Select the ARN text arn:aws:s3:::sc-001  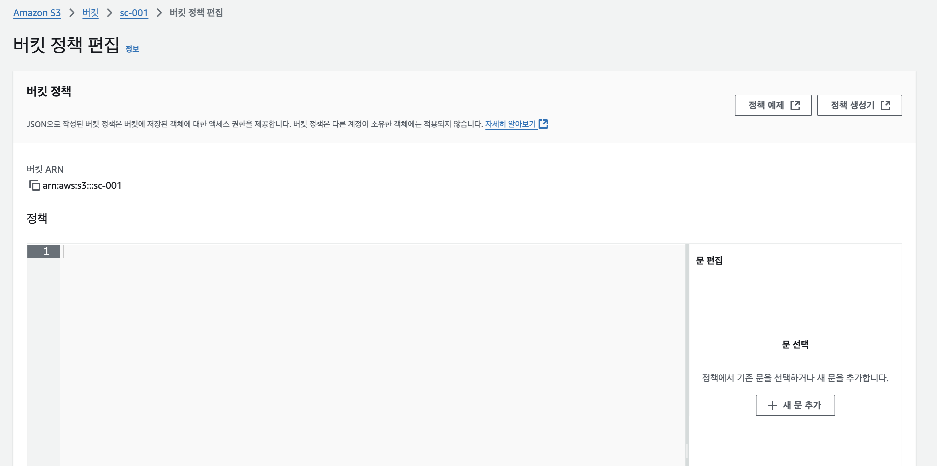[82, 185]
